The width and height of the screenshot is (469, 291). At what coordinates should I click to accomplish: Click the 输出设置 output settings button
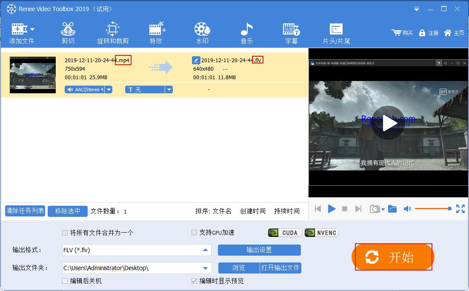(259, 250)
